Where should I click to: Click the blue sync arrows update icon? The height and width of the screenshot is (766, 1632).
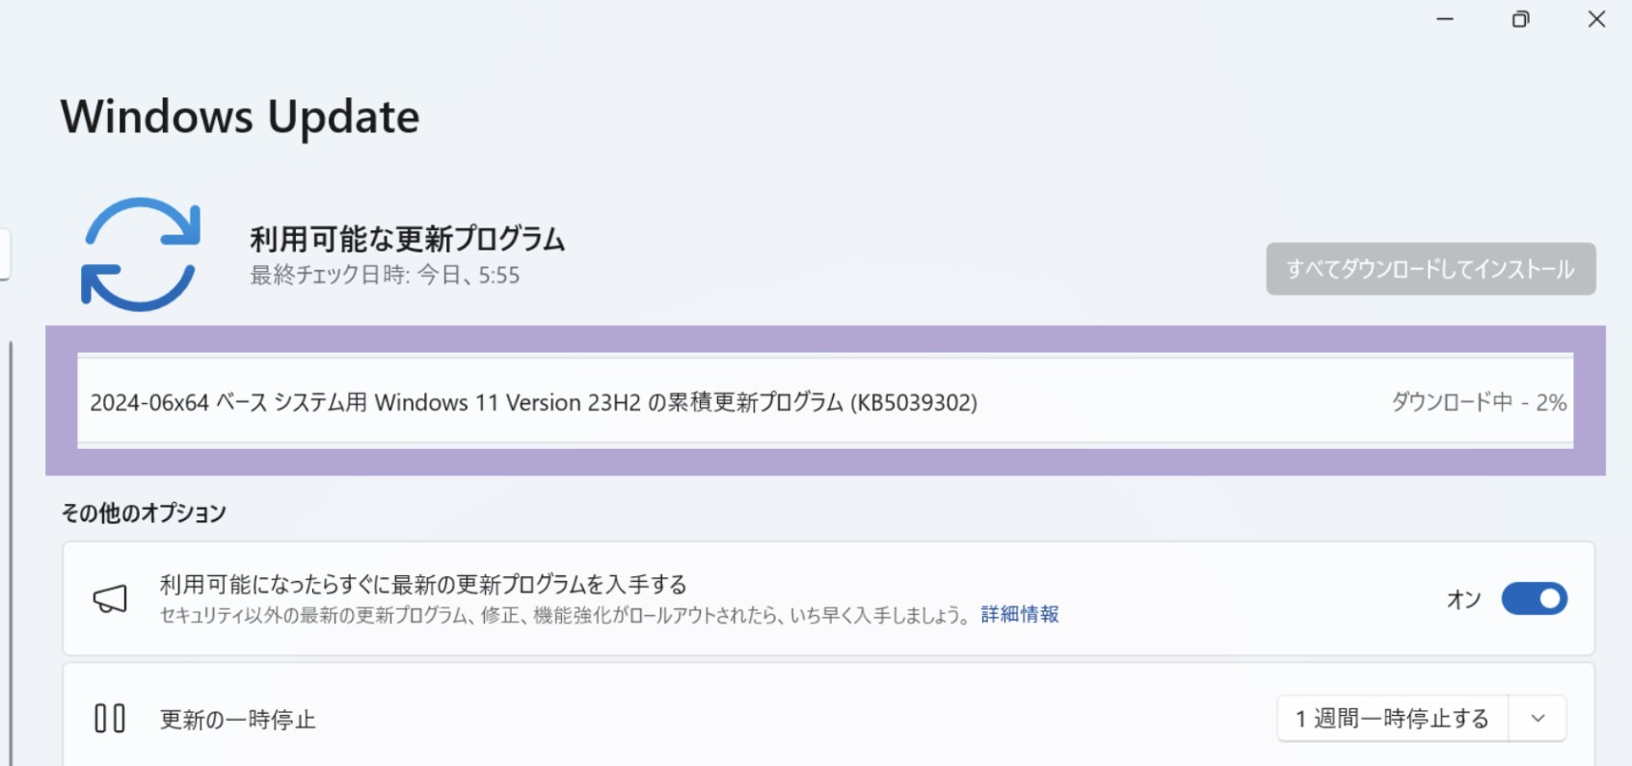click(x=141, y=254)
